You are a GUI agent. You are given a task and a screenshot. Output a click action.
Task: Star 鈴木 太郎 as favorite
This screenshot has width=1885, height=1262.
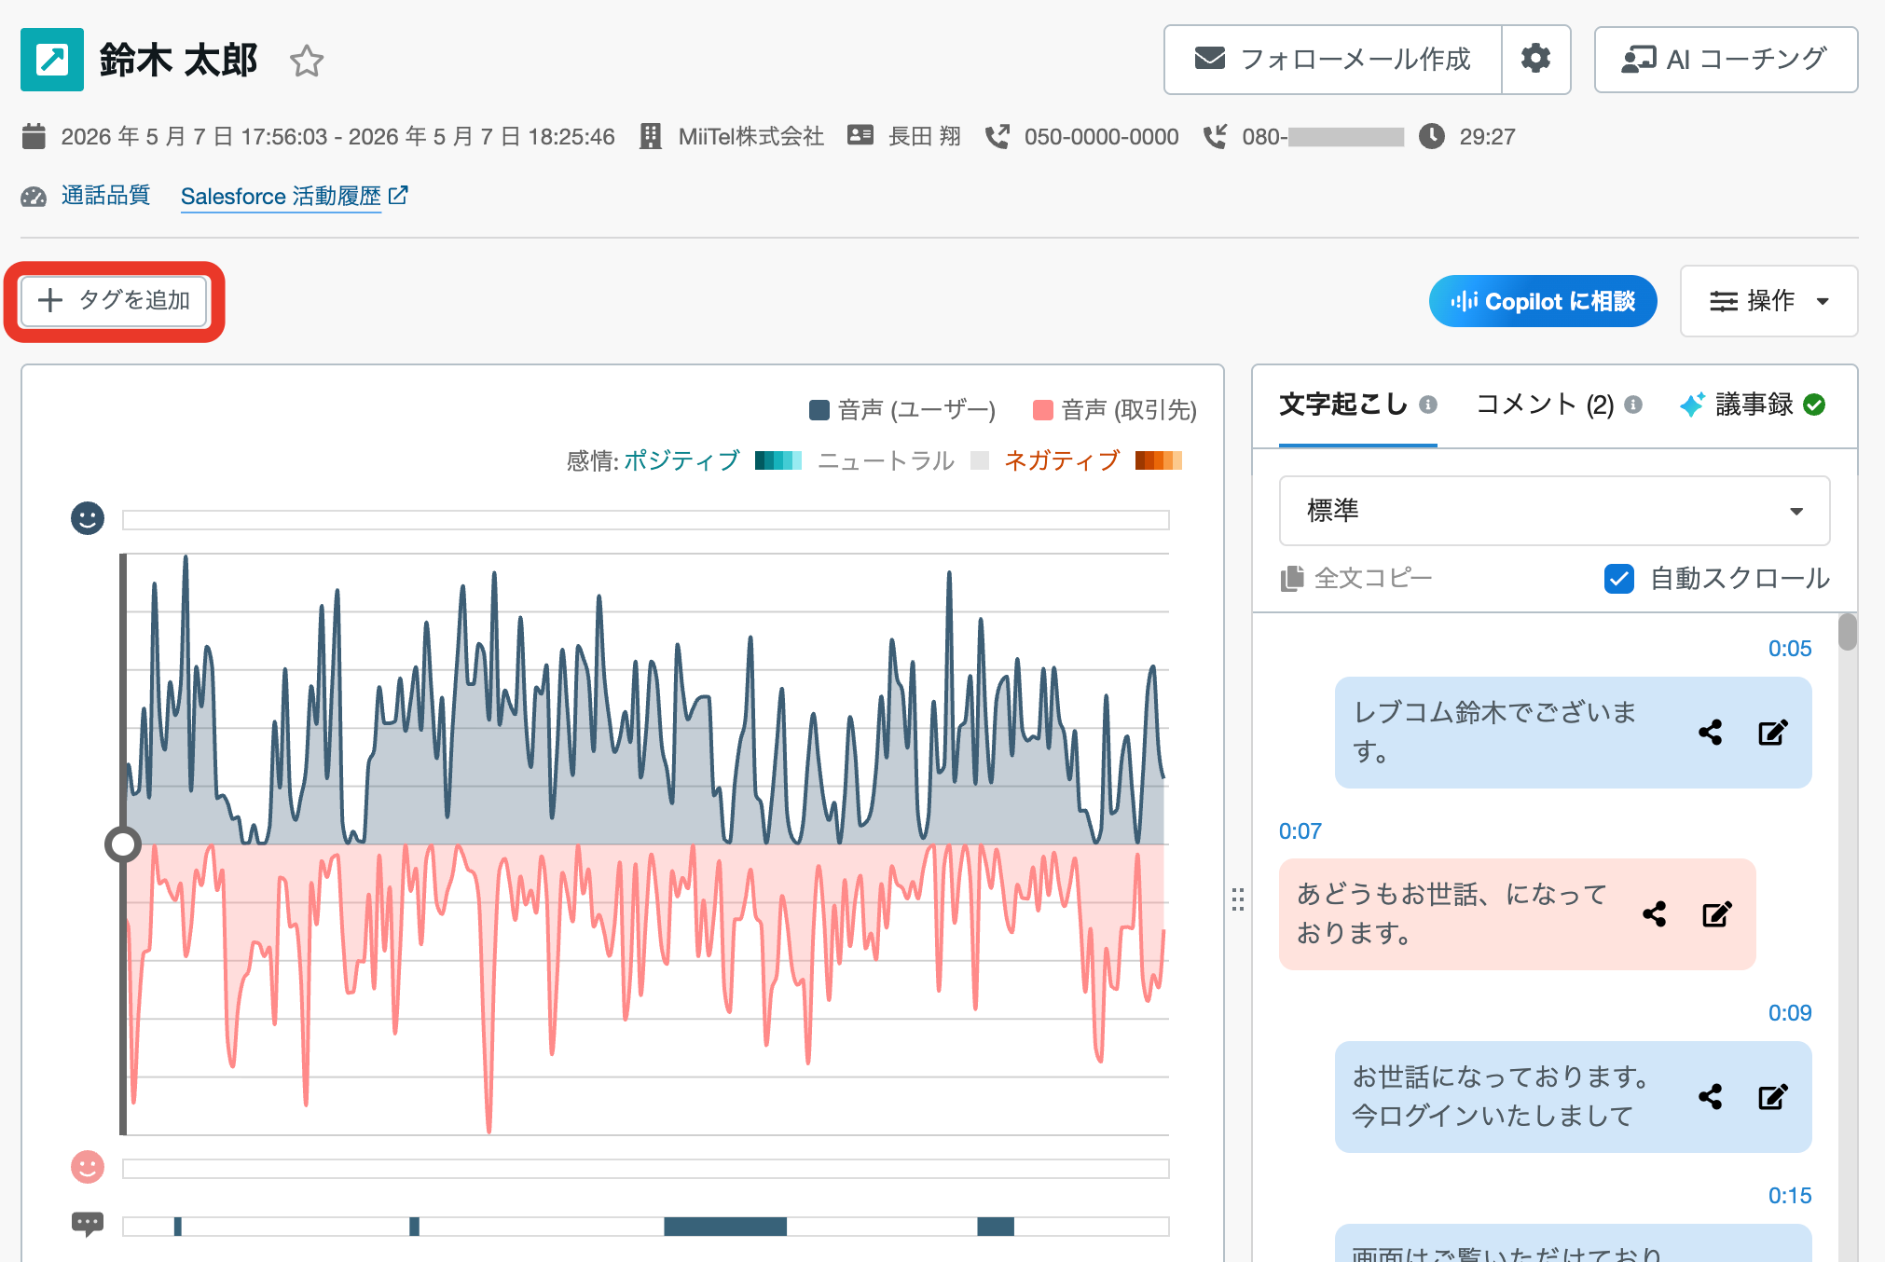(x=306, y=61)
